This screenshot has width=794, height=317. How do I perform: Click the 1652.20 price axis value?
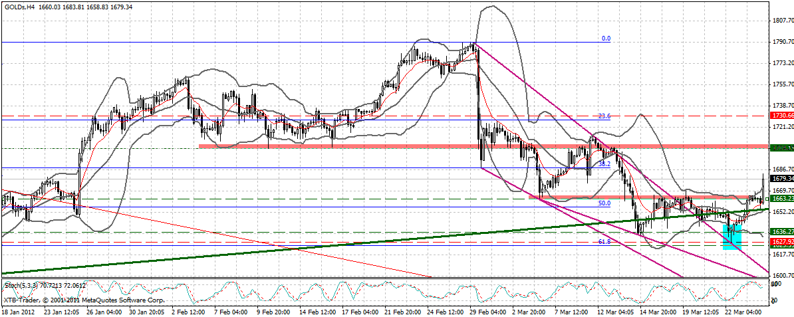[782, 212]
